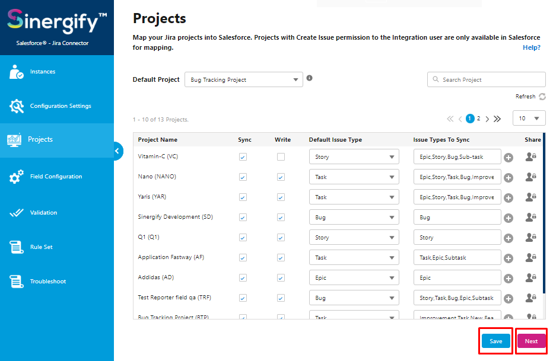This screenshot has width=553, height=361.
Task: Click the Field Configuration gears icon
Action: tap(16, 177)
